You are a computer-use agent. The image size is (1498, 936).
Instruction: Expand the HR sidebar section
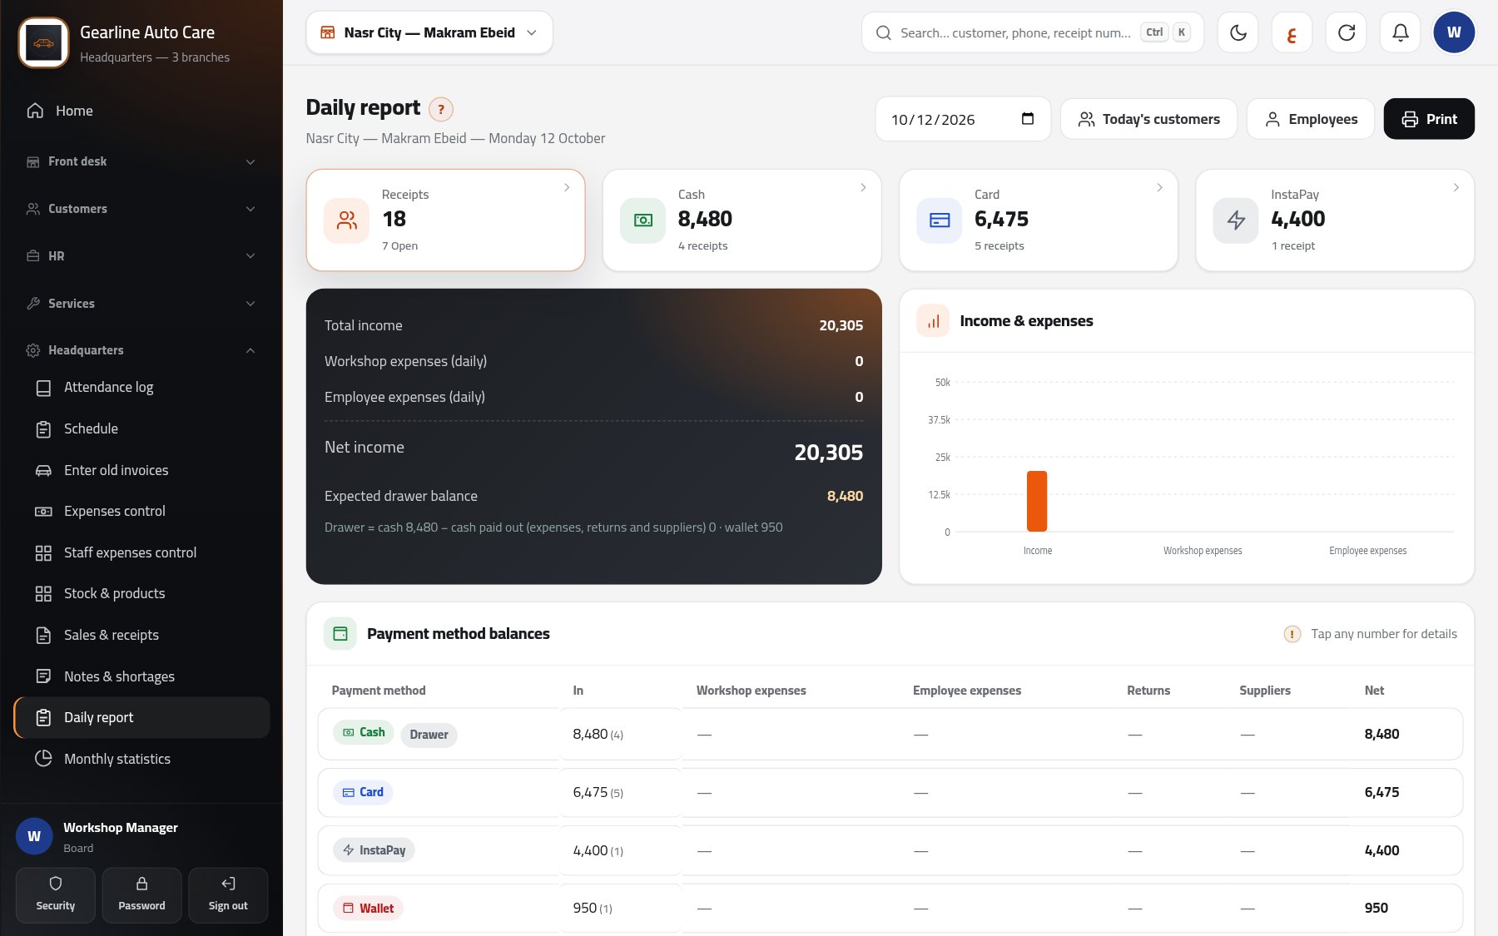click(x=141, y=256)
